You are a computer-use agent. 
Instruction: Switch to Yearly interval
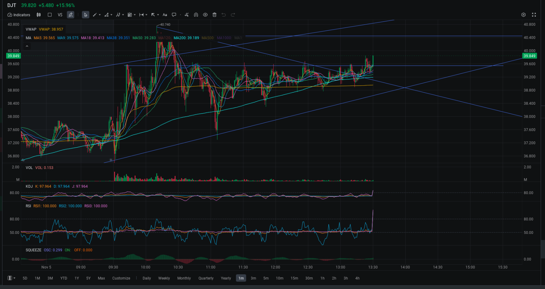tap(226, 278)
